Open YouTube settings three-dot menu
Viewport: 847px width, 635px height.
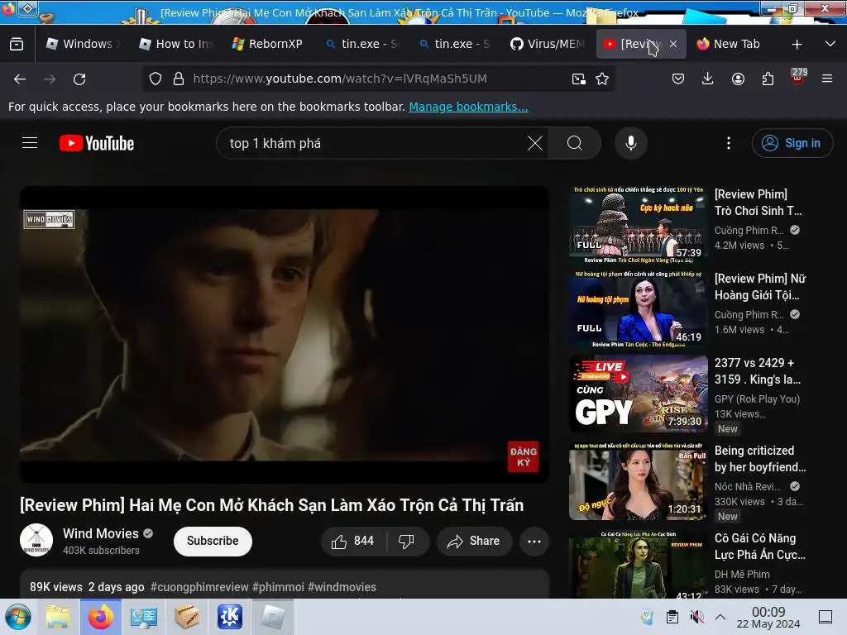pyautogui.click(x=729, y=143)
